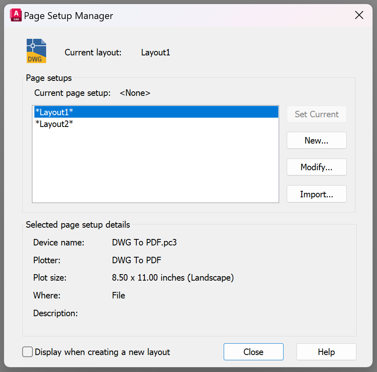Click the Page Setup Manager title text

point(69,16)
